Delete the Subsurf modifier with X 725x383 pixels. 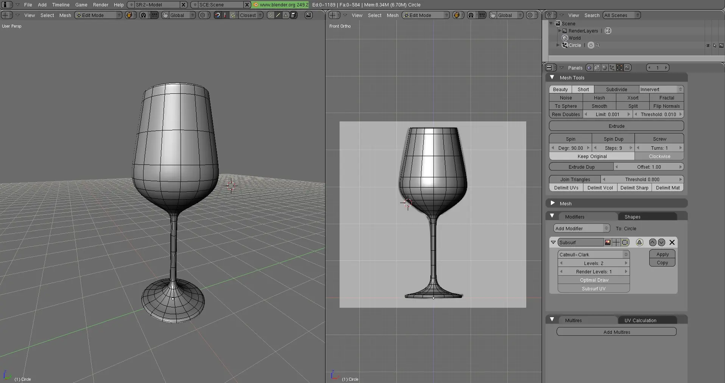pos(672,242)
